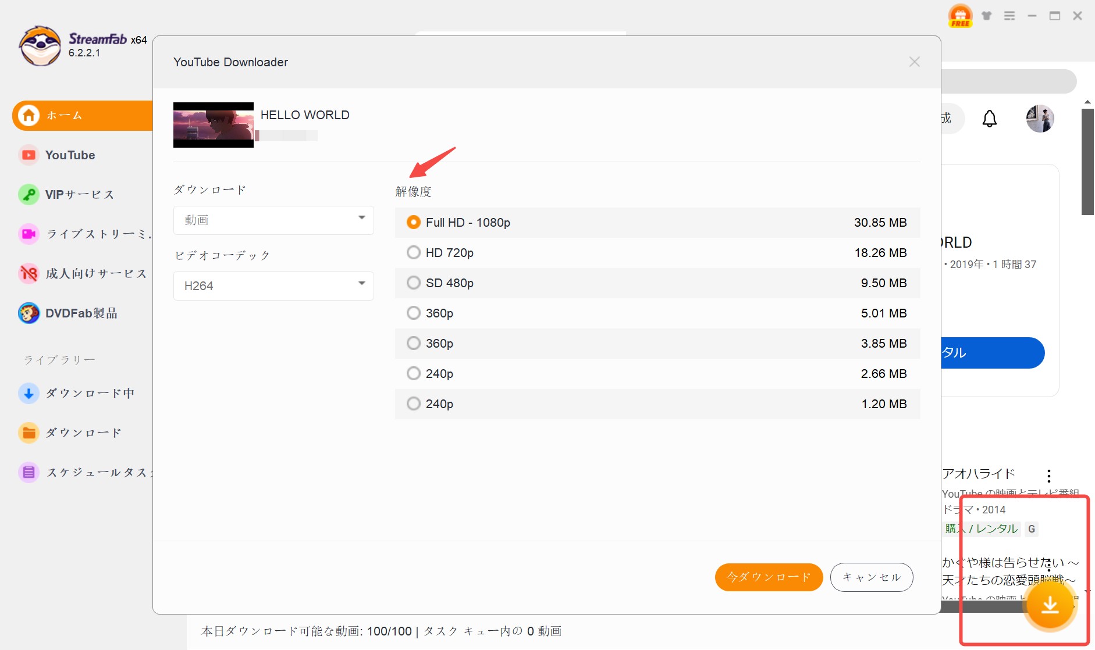Viewport: 1095px width, 650px height.
Task: Click the 今ダウンロード button
Action: click(769, 577)
